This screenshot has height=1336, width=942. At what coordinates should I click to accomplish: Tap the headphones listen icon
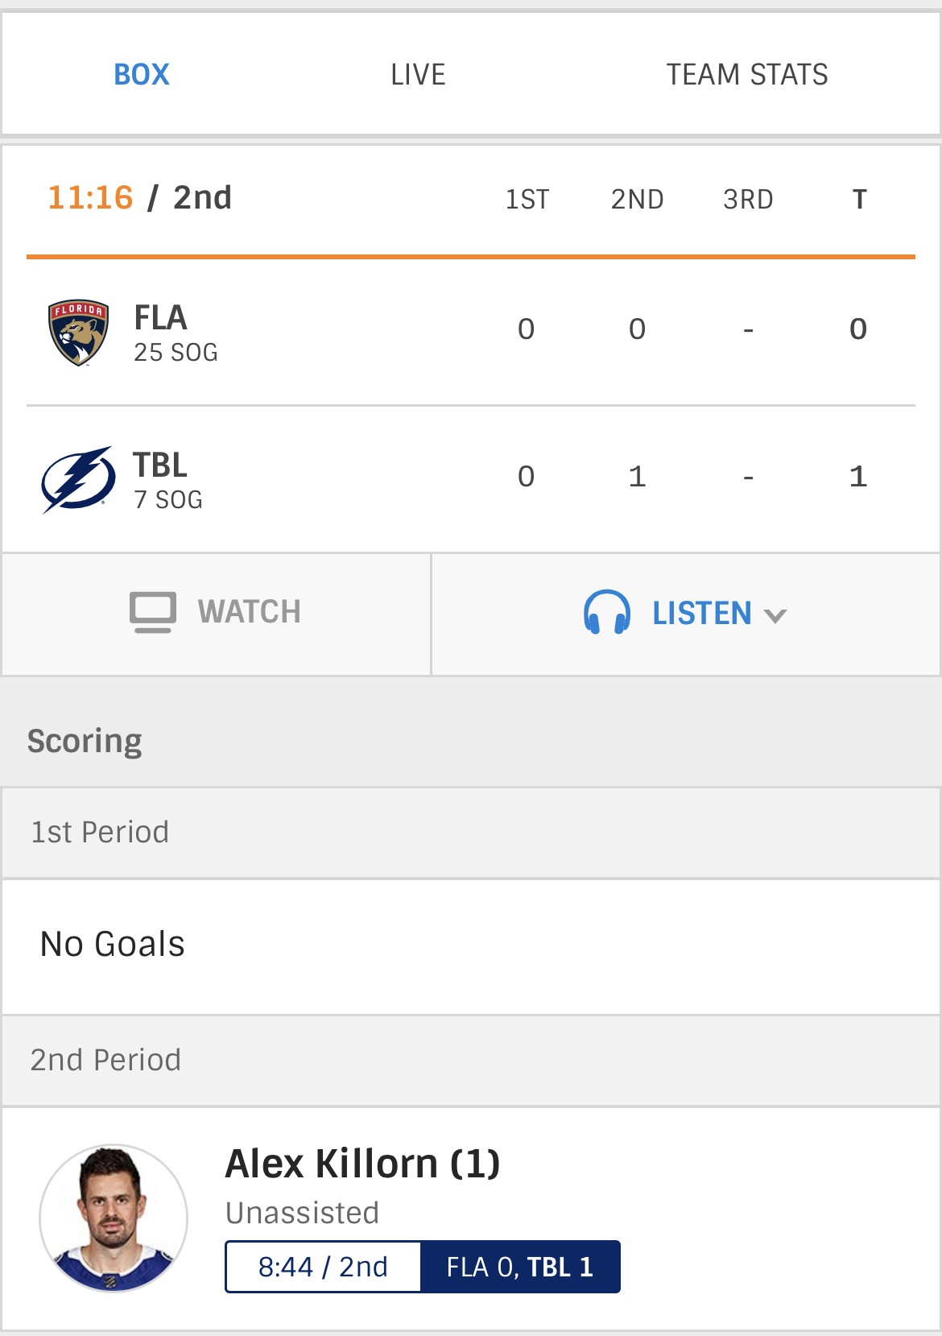(x=607, y=613)
